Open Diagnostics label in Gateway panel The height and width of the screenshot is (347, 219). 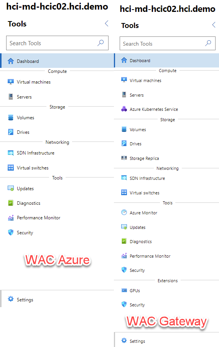click(141, 242)
